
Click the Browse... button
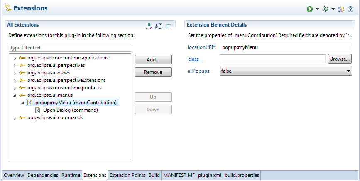340,59
